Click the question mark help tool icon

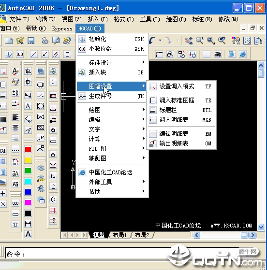pyautogui.click(x=53, y=221)
